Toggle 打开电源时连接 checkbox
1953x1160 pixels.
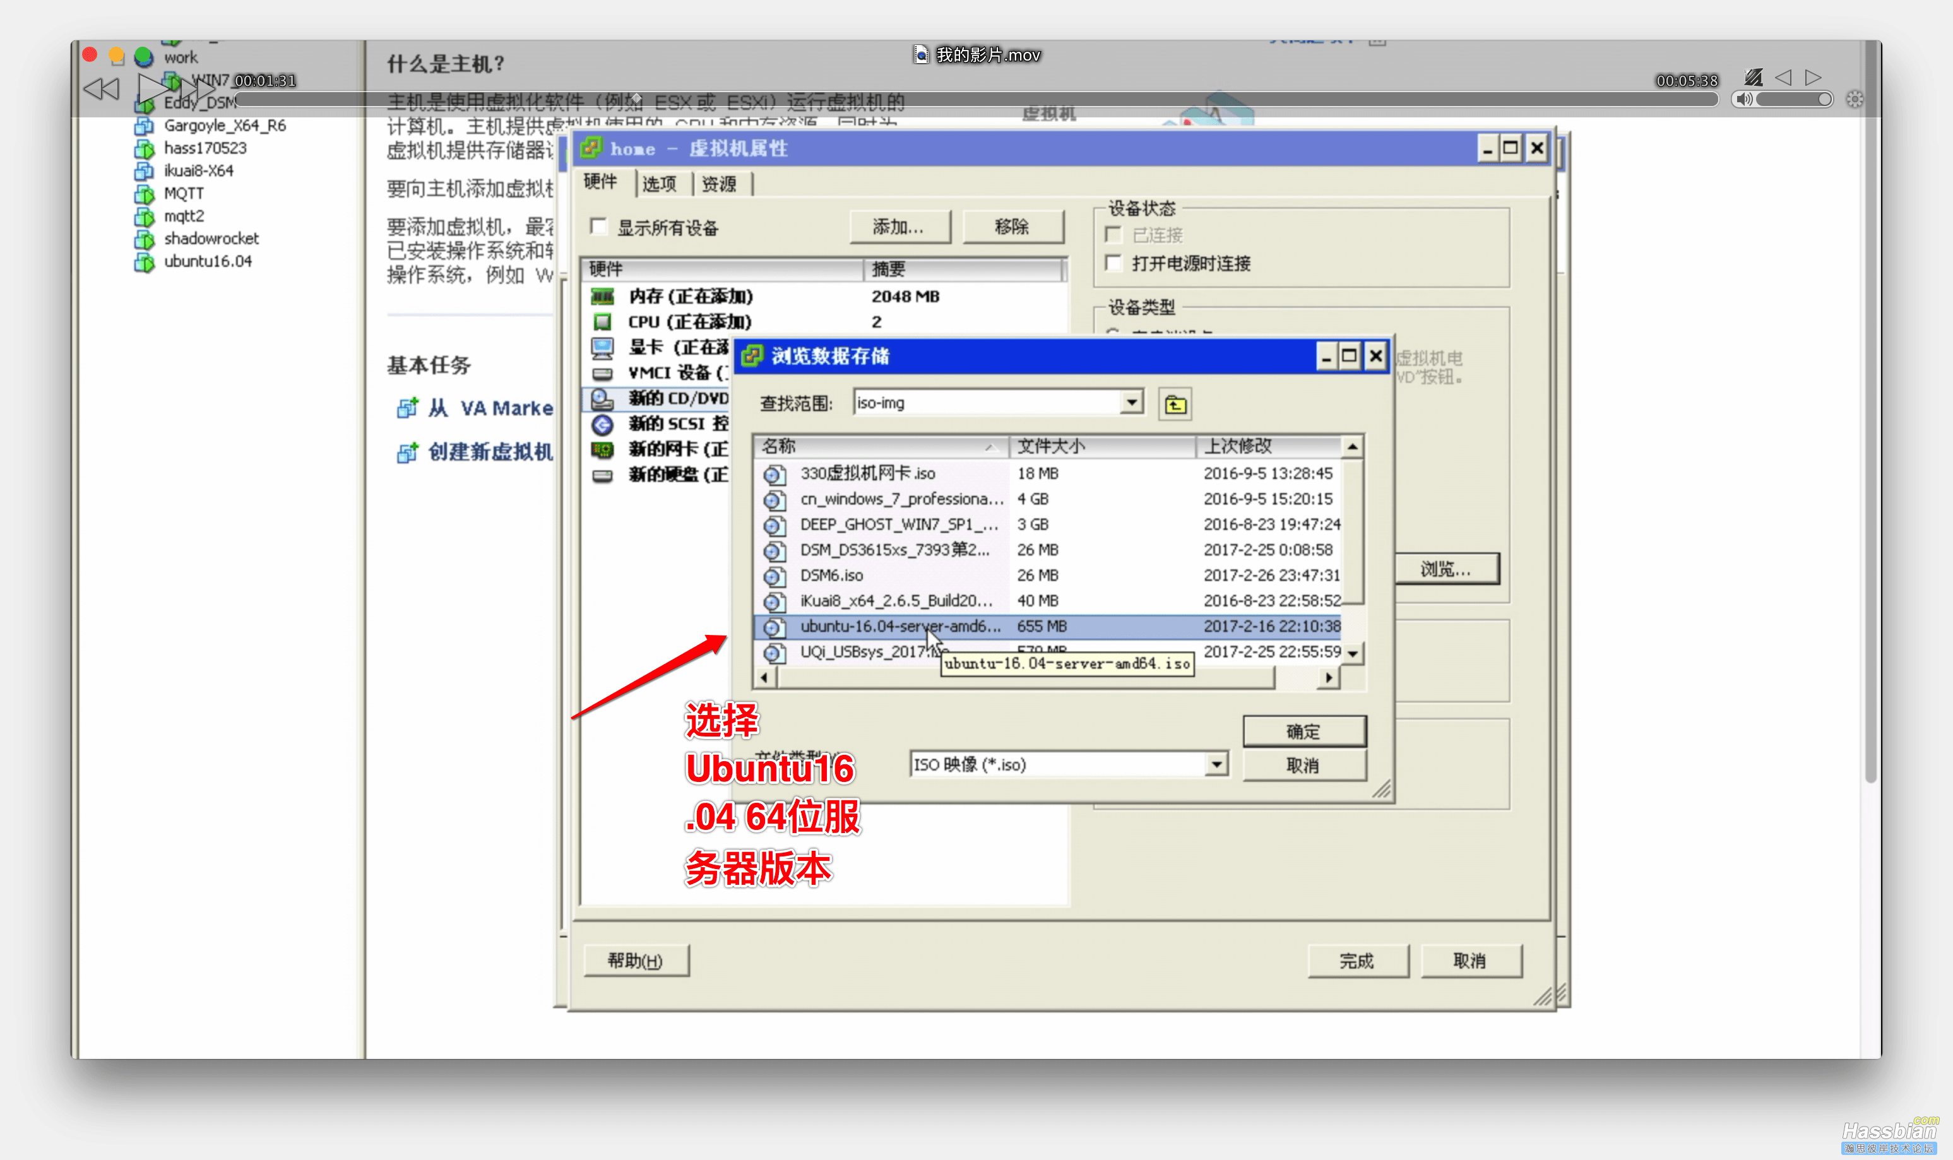point(1113,263)
